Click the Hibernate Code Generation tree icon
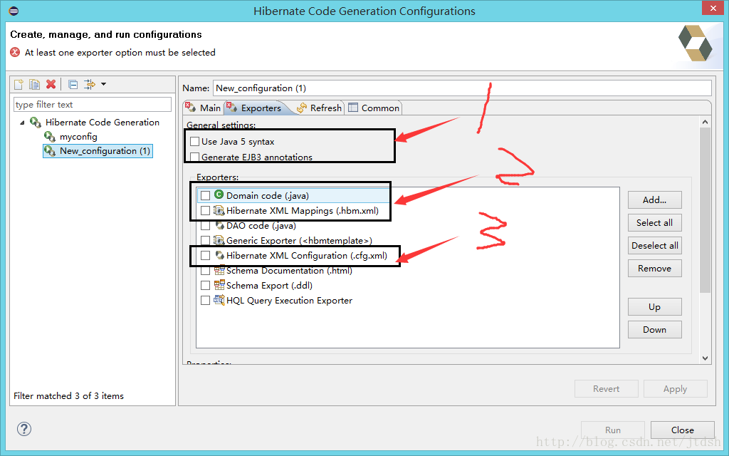Screen dimensions: 729x456 coord(36,123)
